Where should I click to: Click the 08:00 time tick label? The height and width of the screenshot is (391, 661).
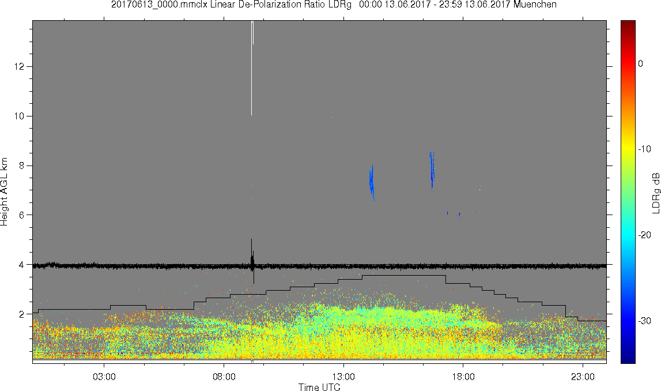(x=224, y=377)
